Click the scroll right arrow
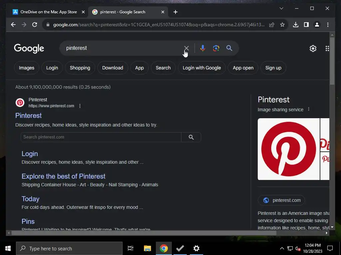 coord(326,233)
